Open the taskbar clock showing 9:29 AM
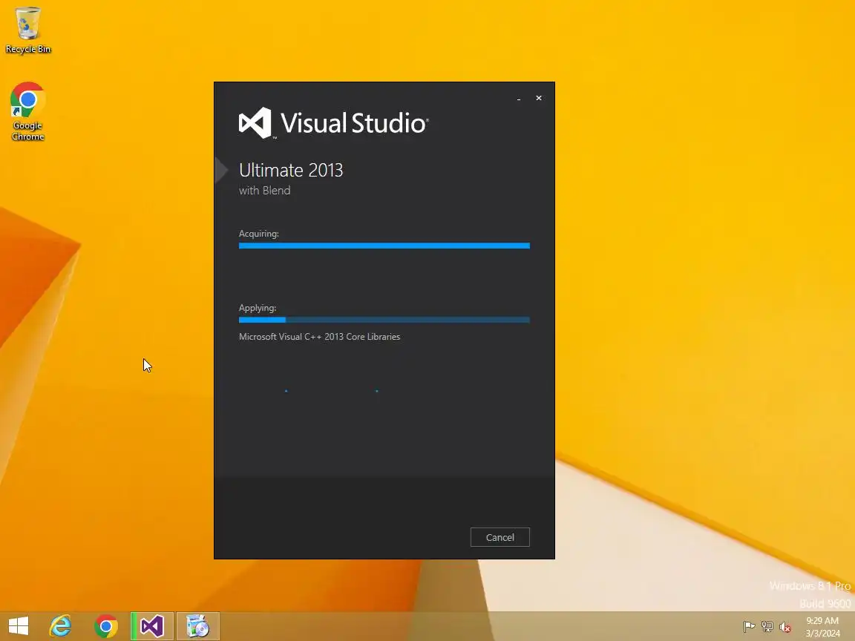 point(823,627)
